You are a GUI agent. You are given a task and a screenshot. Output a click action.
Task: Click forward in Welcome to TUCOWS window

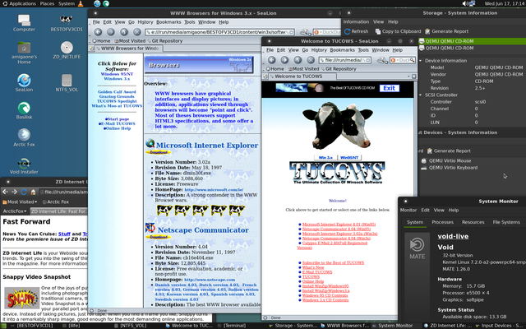click(x=284, y=60)
